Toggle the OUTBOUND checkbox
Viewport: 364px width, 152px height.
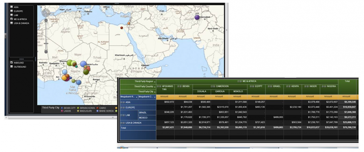point(12,67)
